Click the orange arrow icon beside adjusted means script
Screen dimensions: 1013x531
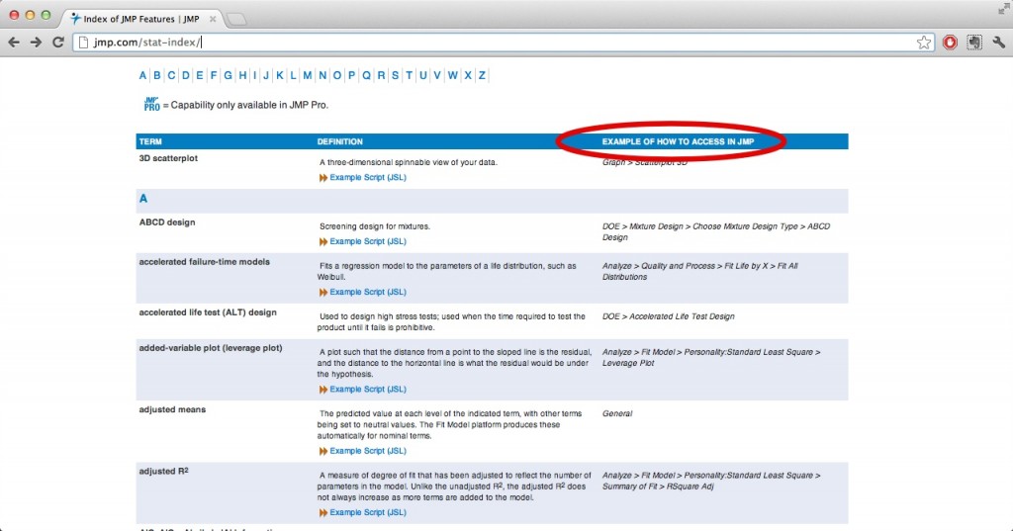[x=323, y=451]
